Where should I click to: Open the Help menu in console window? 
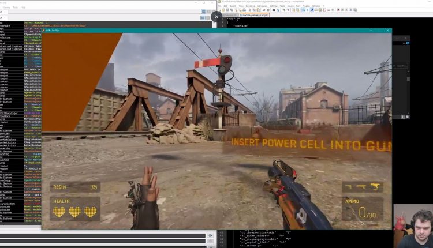tap(23, 7)
